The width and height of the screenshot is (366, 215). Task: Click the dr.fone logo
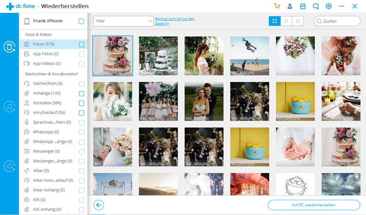pos(21,6)
